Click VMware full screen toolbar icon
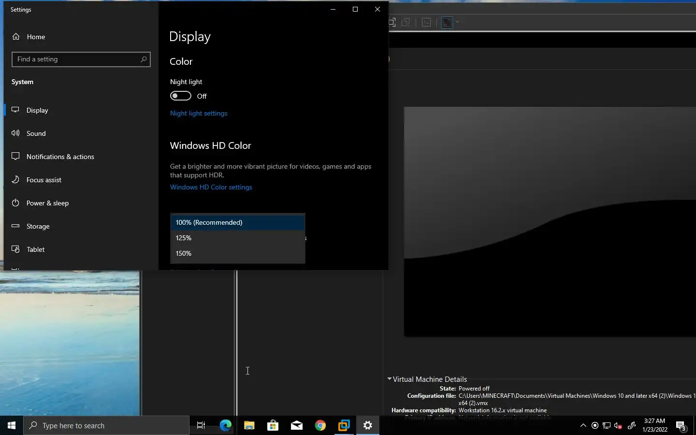 click(x=392, y=22)
